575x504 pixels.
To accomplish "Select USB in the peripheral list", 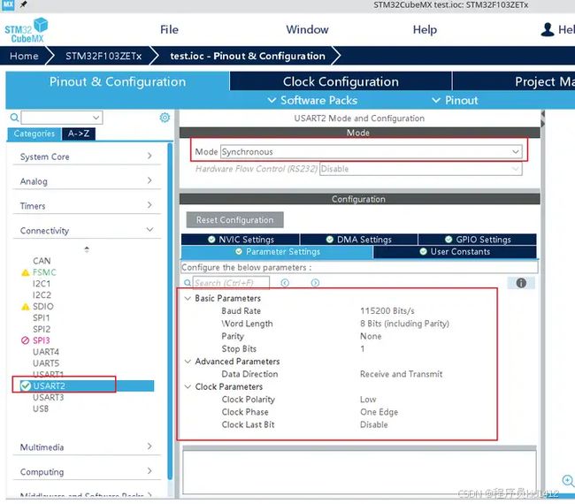I will [x=41, y=409].
